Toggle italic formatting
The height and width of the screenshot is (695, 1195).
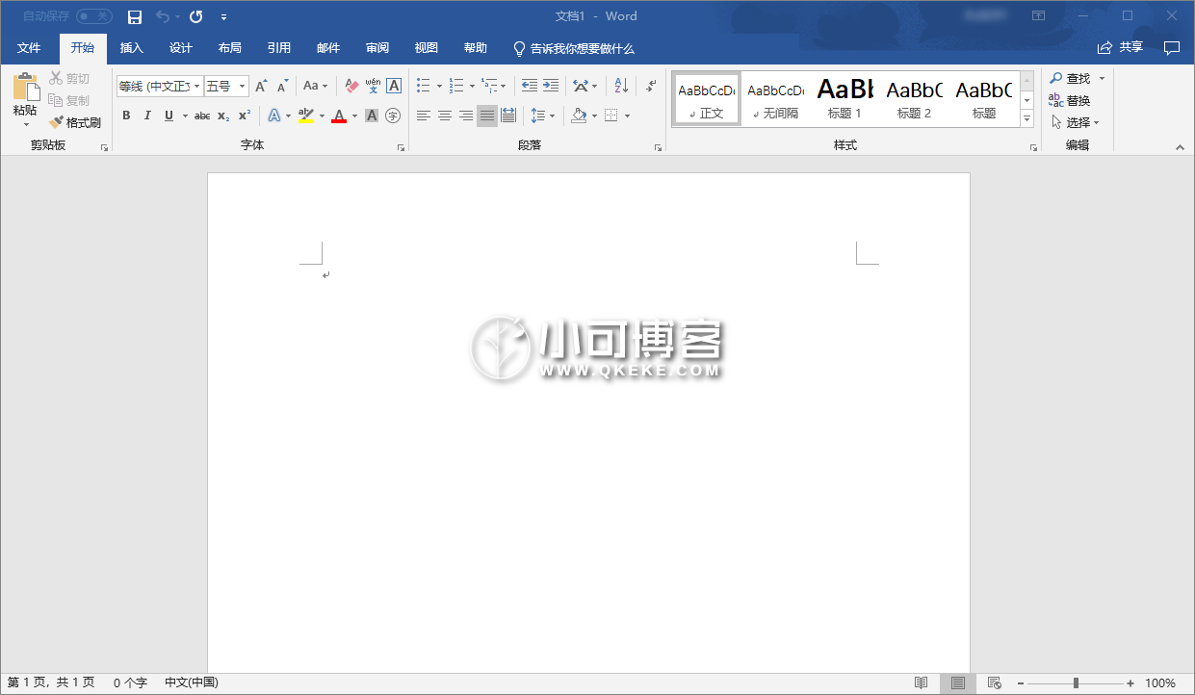tap(147, 116)
